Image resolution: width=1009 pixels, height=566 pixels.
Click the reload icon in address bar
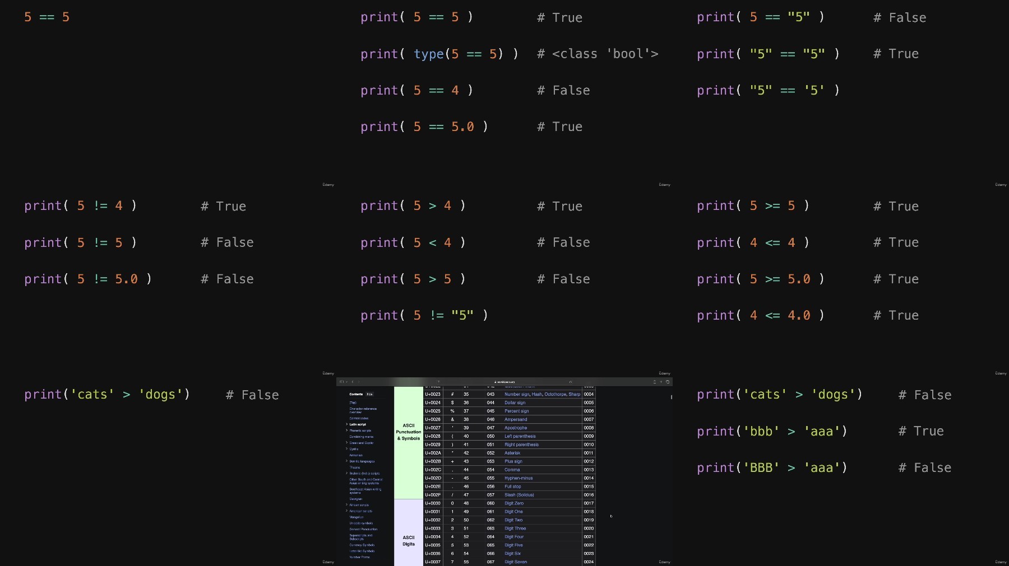pyautogui.click(x=571, y=382)
